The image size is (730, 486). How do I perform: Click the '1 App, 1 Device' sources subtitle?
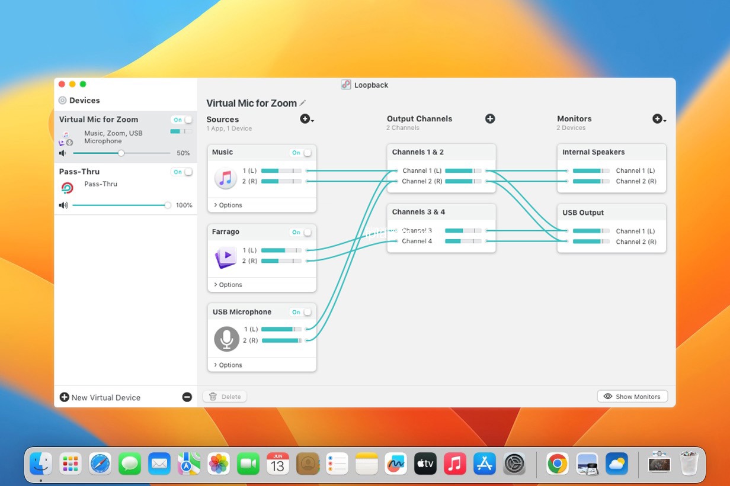229,128
